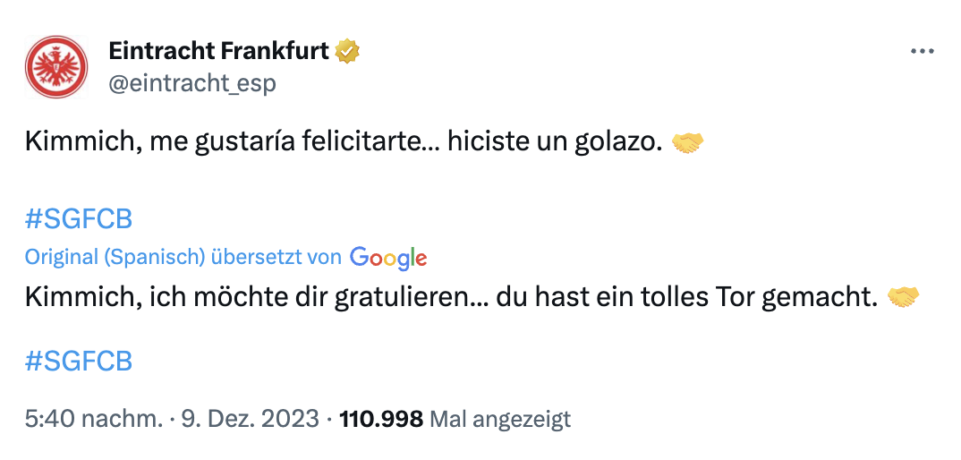Click the 5:40 nachm. timestamp
Image resolution: width=961 pixels, height=460 pixels.
[x=95, y=419]
